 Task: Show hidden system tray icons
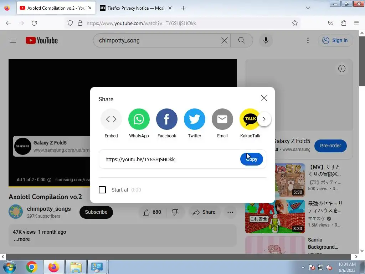pyautogui.click(x=303, y=267)
